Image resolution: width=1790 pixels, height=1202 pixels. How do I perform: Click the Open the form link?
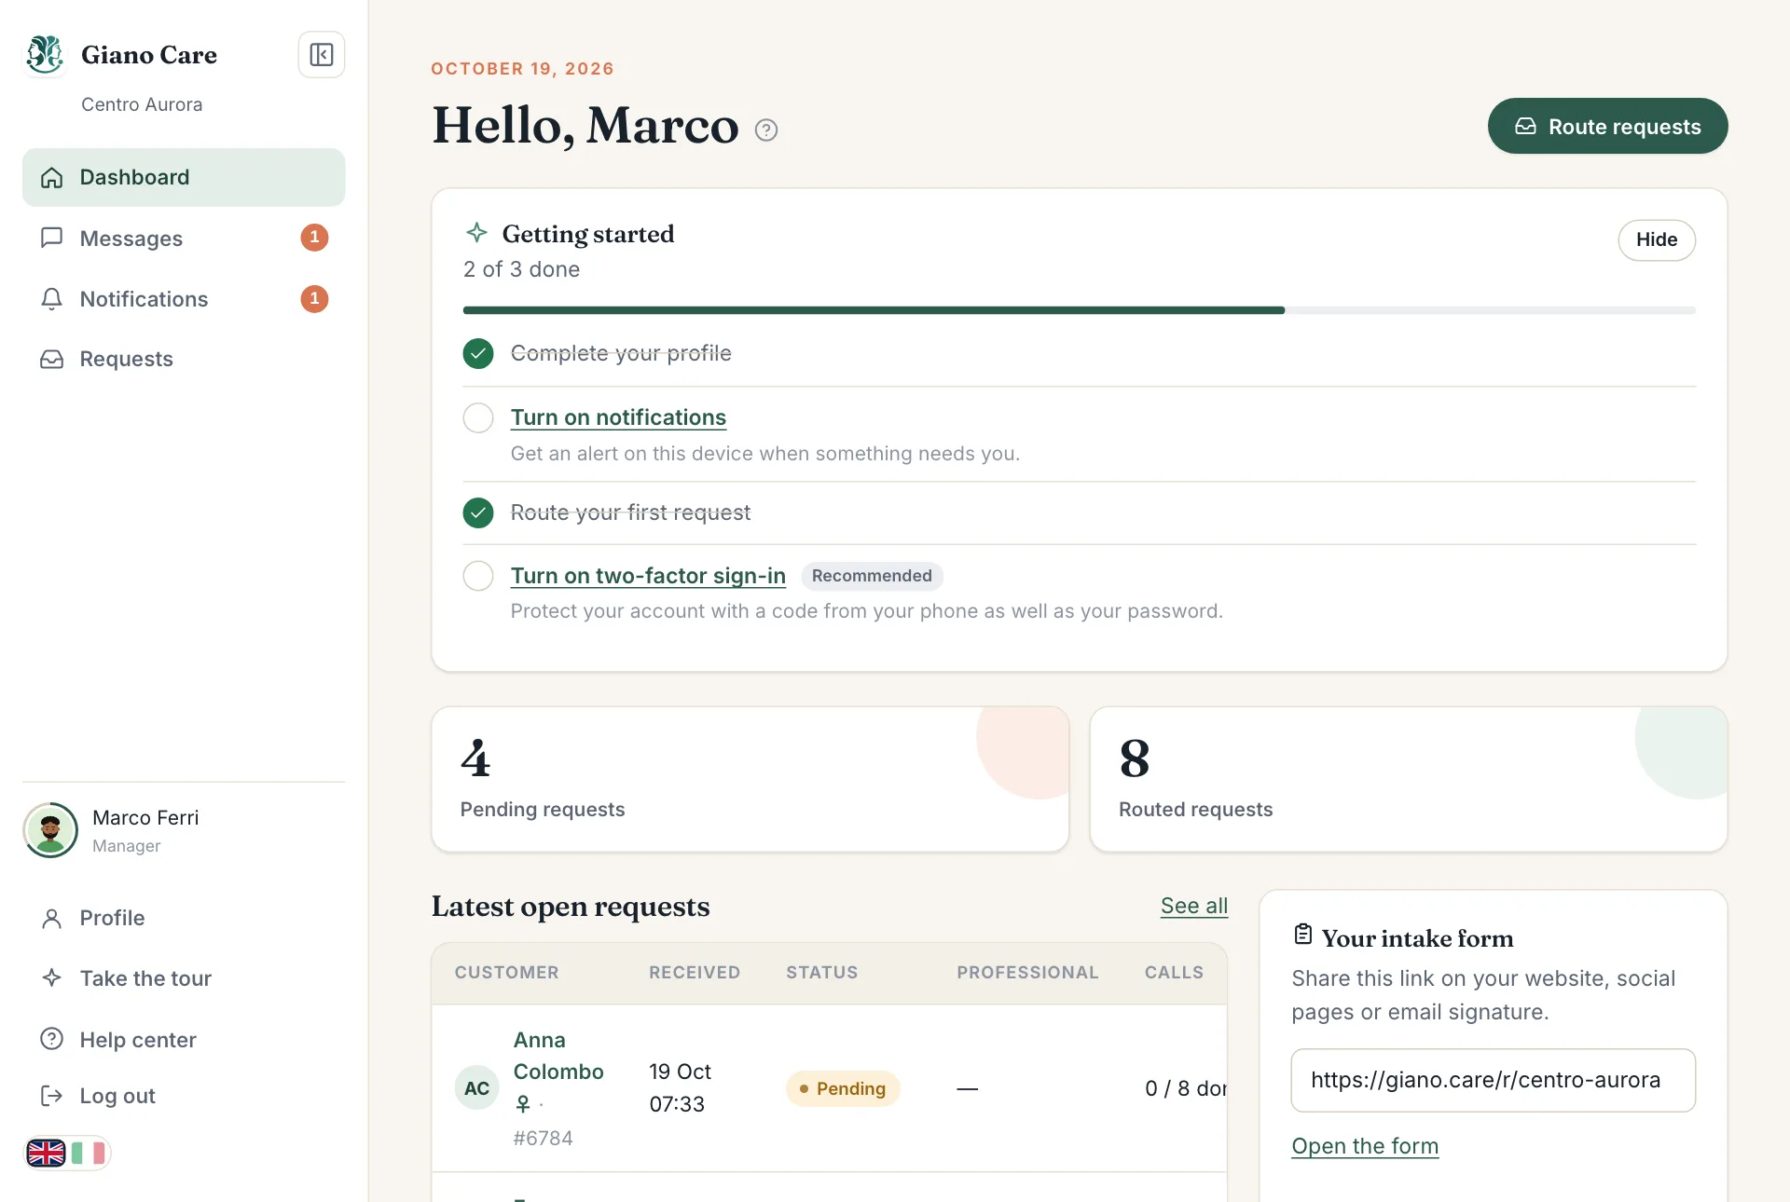[1365, 1146]
